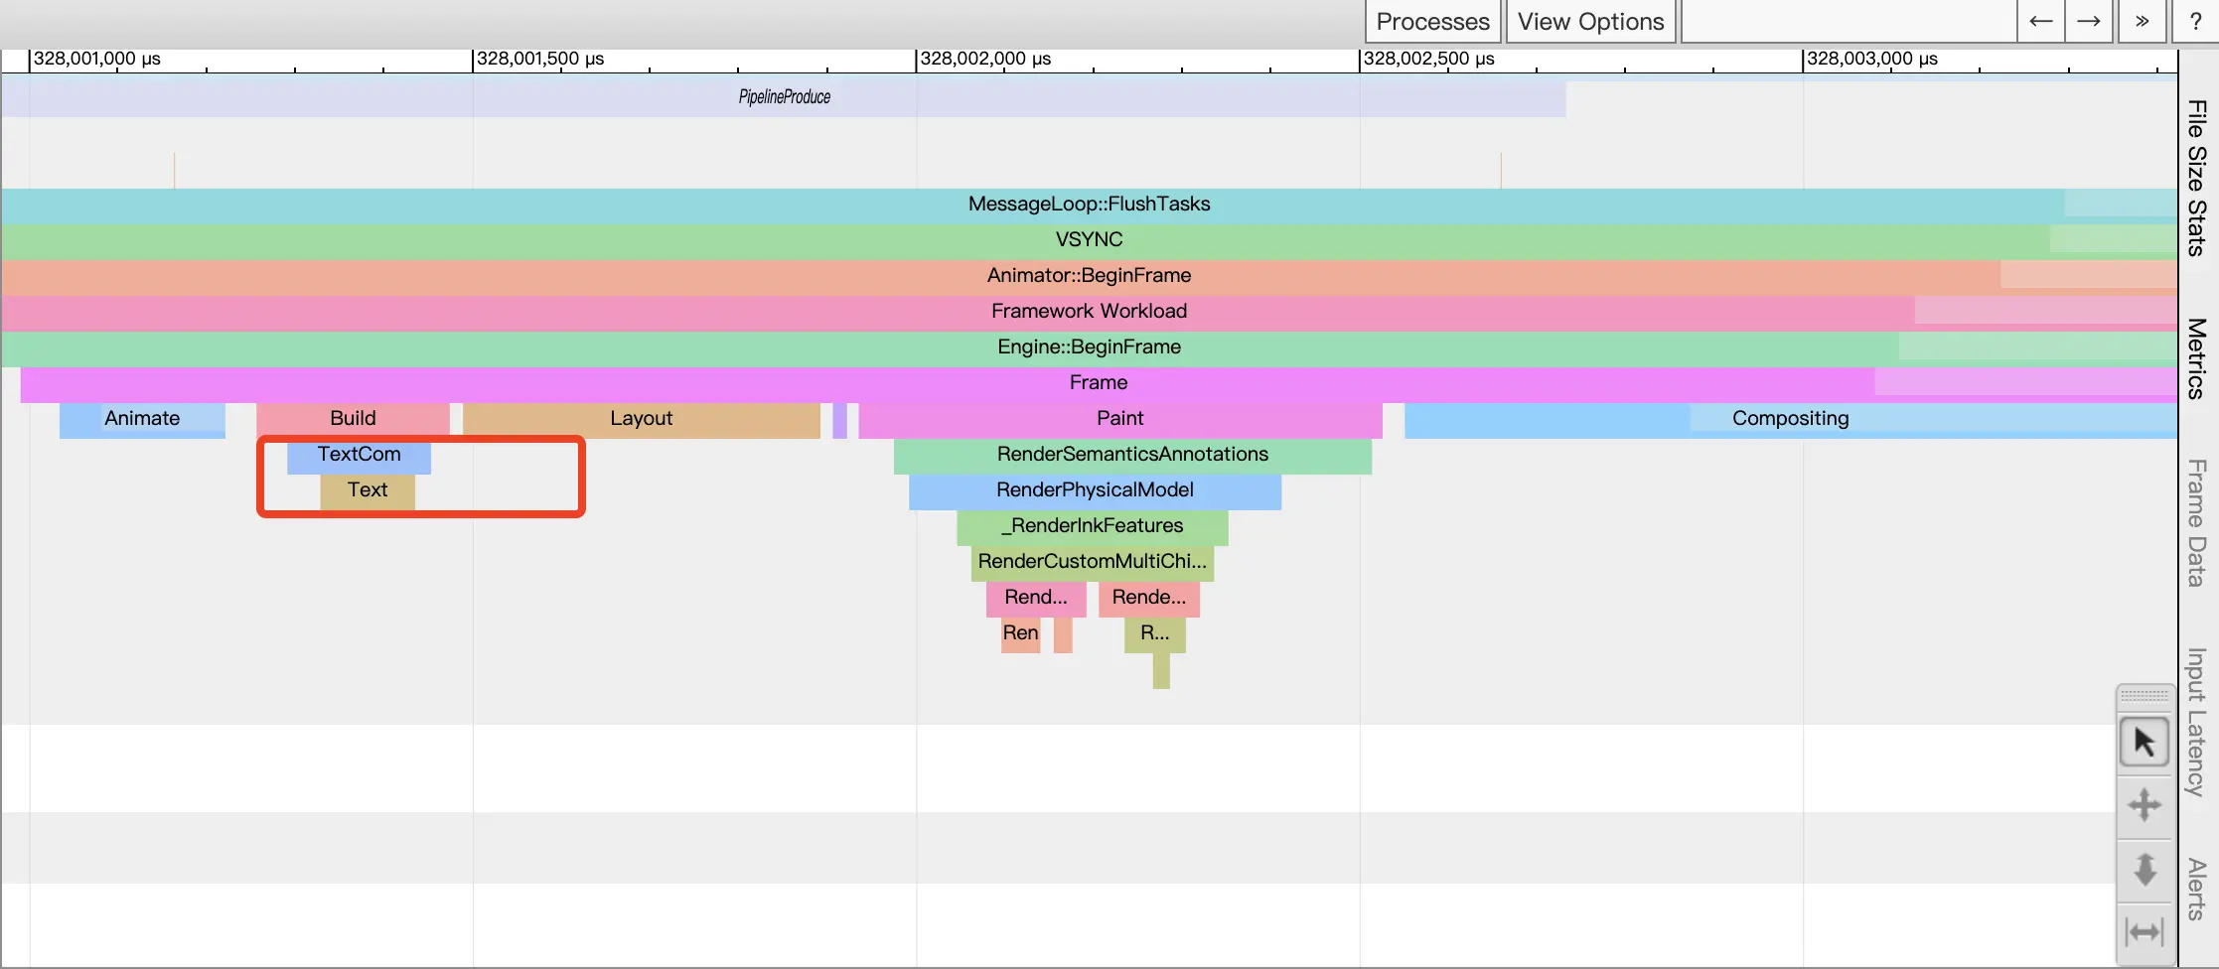Click the double chevron expand button
Screen dimensions: 2219x969
pos(2143,22)
